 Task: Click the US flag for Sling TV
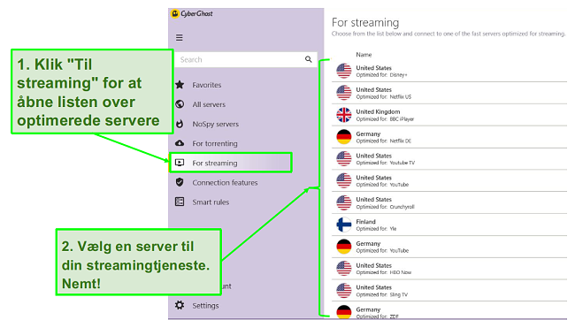click(x=344, y=290)
